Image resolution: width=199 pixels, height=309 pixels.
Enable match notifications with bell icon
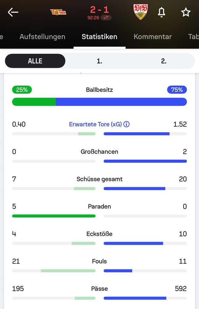161,12
